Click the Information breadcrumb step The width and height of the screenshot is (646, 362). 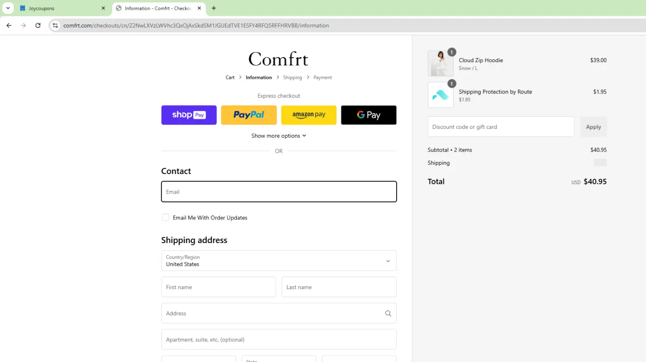[x=259, y=78]
